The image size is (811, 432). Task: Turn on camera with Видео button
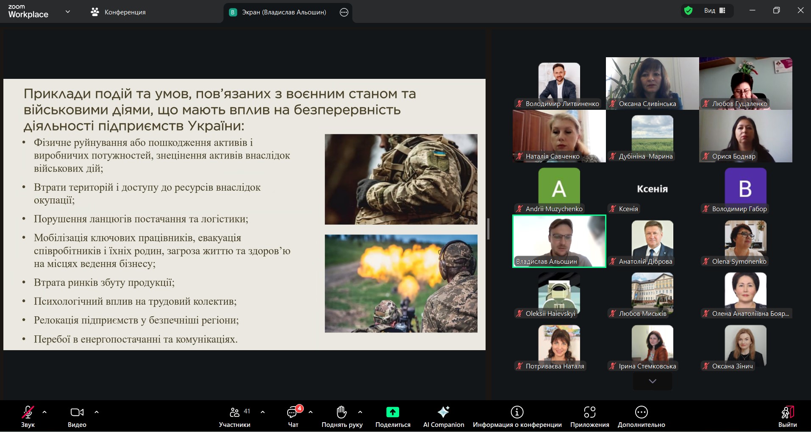click(x=77, y=416)
